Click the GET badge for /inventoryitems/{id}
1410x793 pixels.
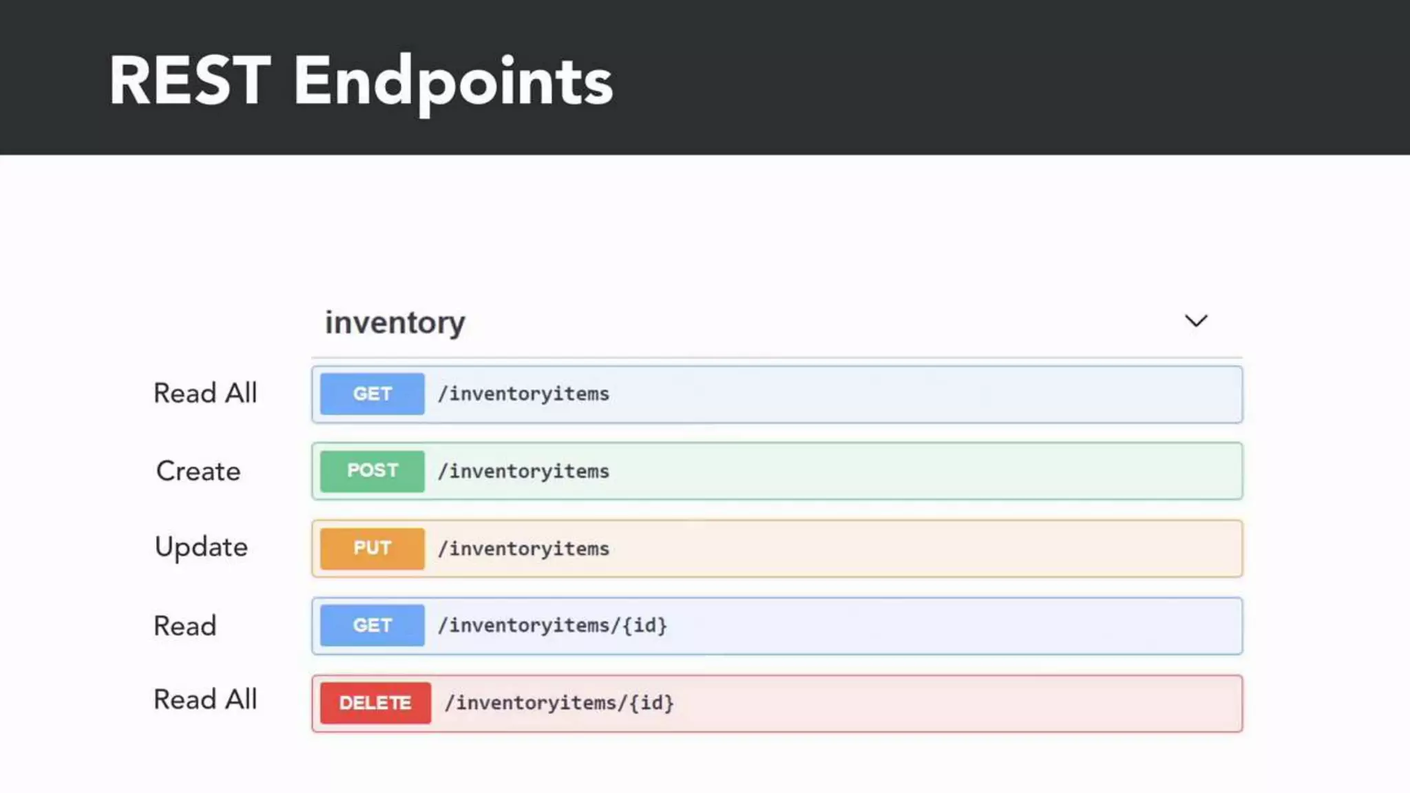[372, 625]
